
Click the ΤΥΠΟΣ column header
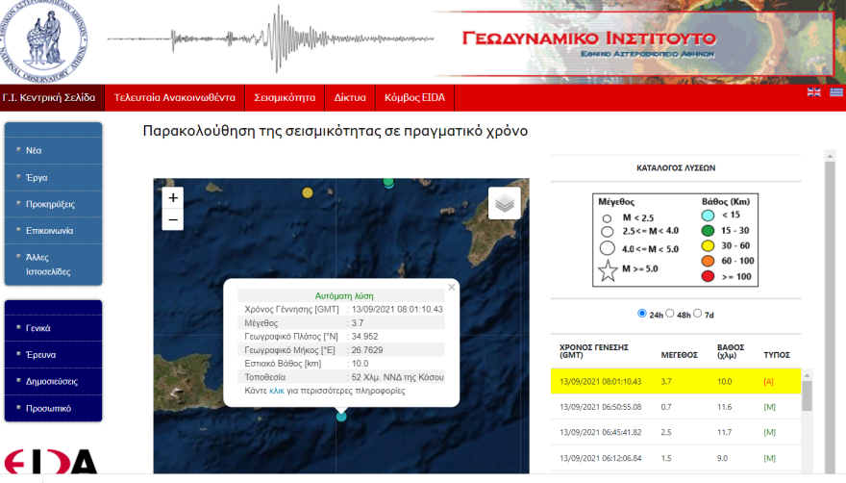pos(777,355)
